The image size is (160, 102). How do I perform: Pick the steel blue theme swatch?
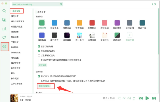[x=67, y=23]
